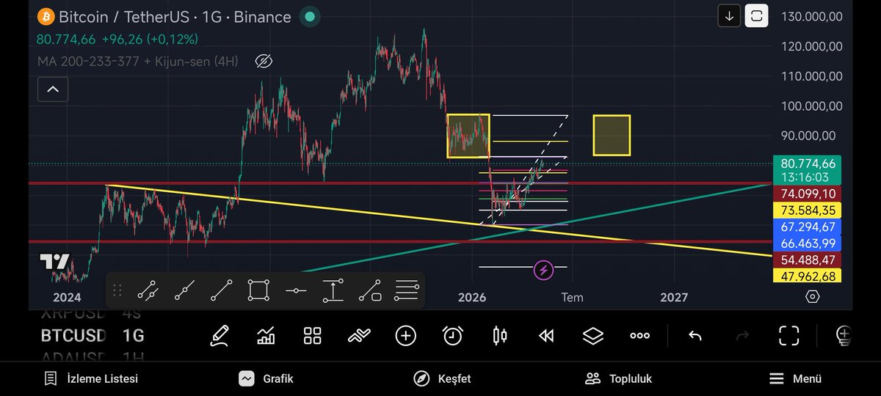Create an alert with the alarm clock icon
The width and height of the screenshot is (881, 396).
pos(453,336)
